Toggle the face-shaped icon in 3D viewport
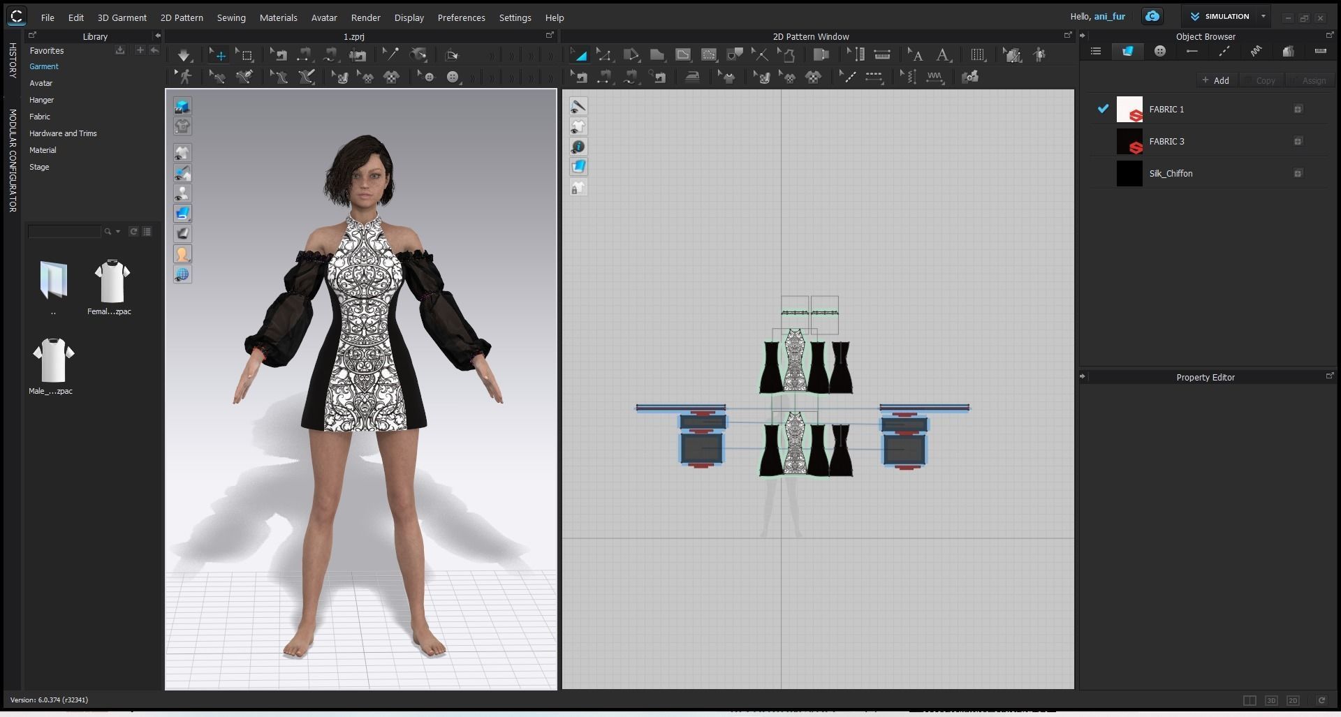The image size is (1341, 717). (x=182, y=254)
